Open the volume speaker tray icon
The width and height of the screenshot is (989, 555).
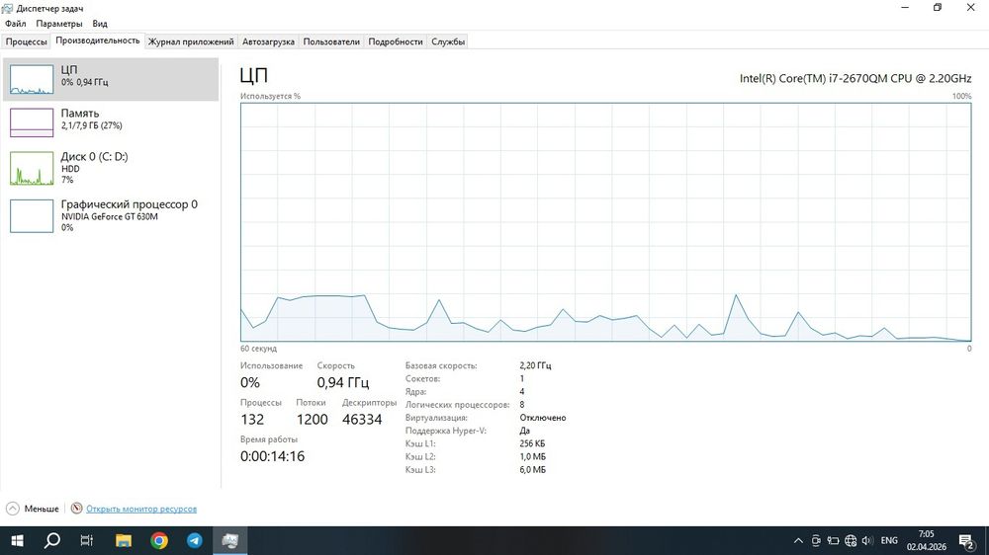(867, 540)
